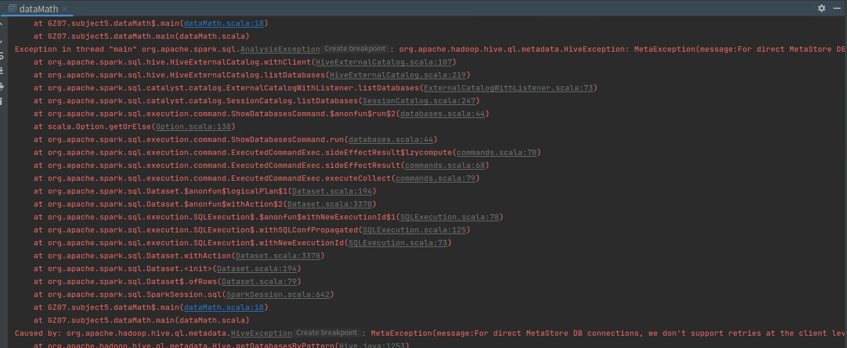Toggle scroll to end of console

[x=2, y=71]
